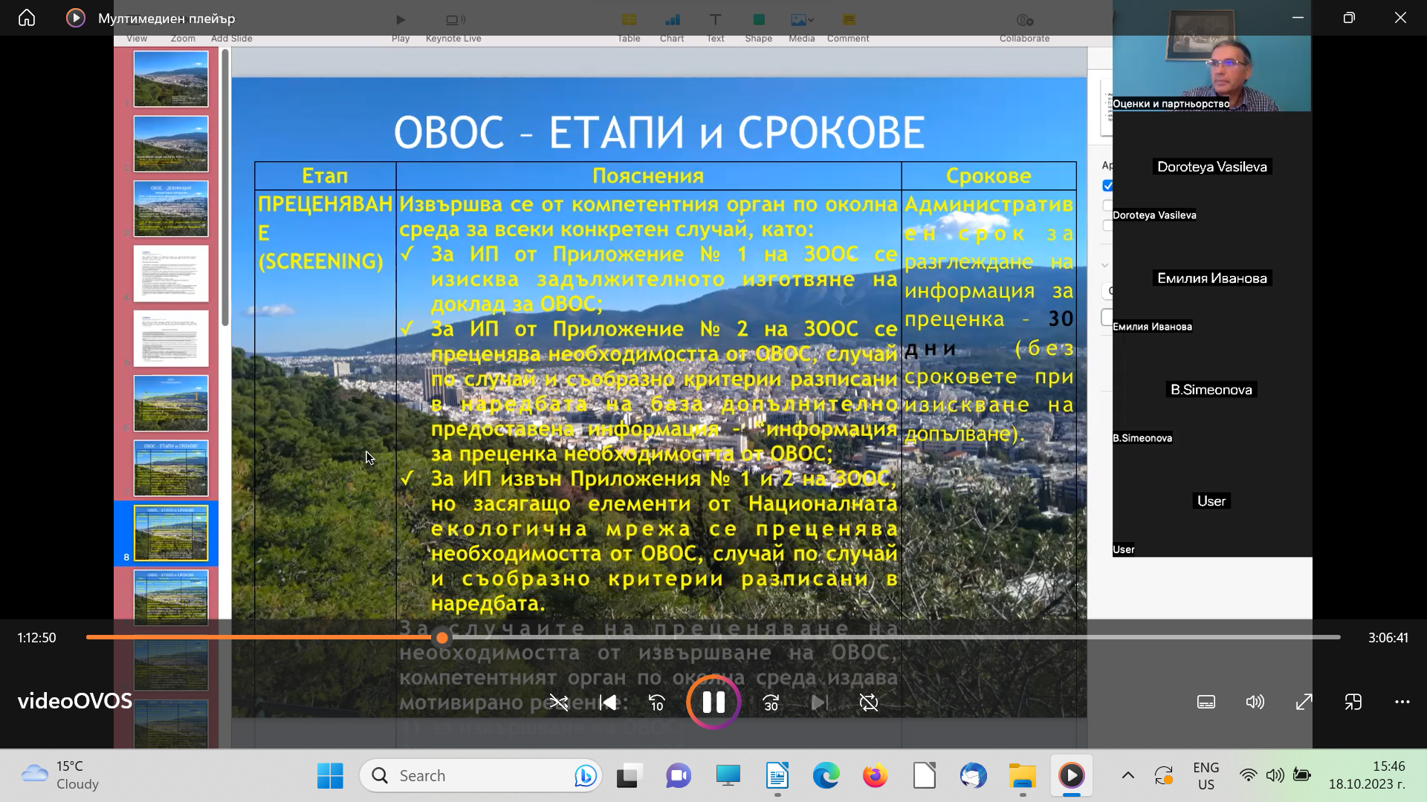This screenshot has width=1427, height=802.
Task: Open Microsoft Edge from taskbar
Action: 826,776
